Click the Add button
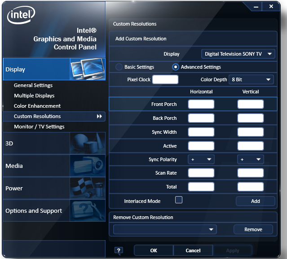The height and width of the screenshot is (259, 287). tap(255, 201)
